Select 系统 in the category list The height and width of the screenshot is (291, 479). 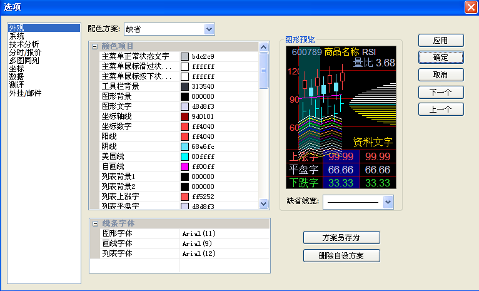(x=16, y=36)
